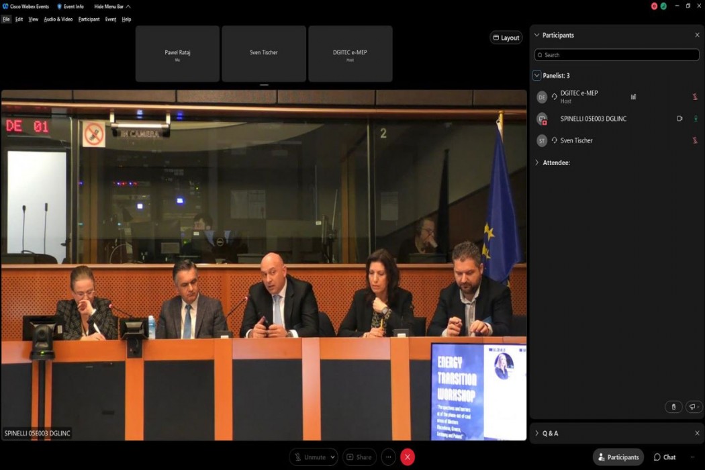Click the Share button
The height and width of the screenshot is (470, 705).
pos(359,457)
